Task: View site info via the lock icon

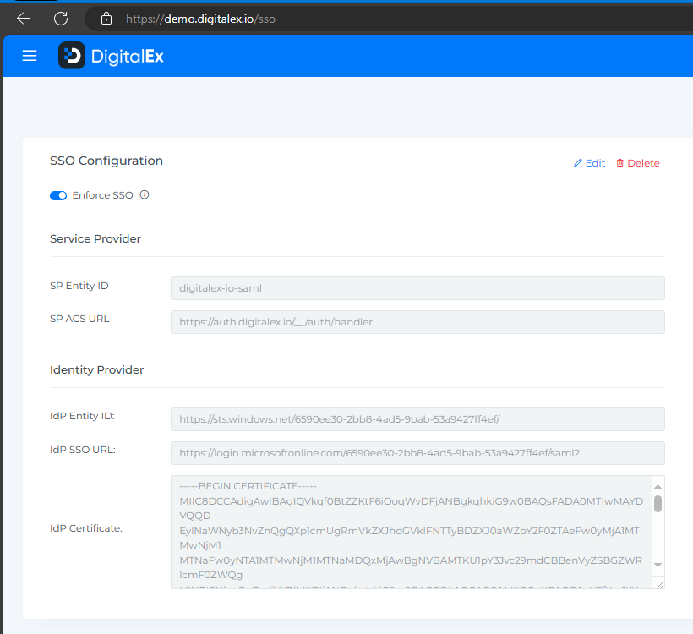Action: pyautogui.click(x=106, y=18)
